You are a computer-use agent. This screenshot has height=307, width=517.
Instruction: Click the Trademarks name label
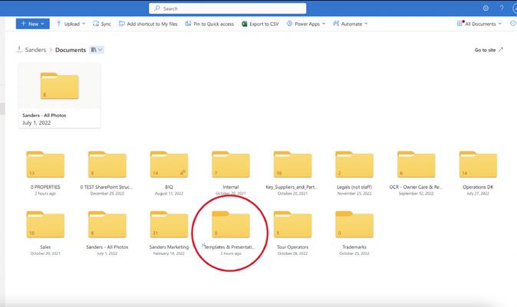click(354, 247)
